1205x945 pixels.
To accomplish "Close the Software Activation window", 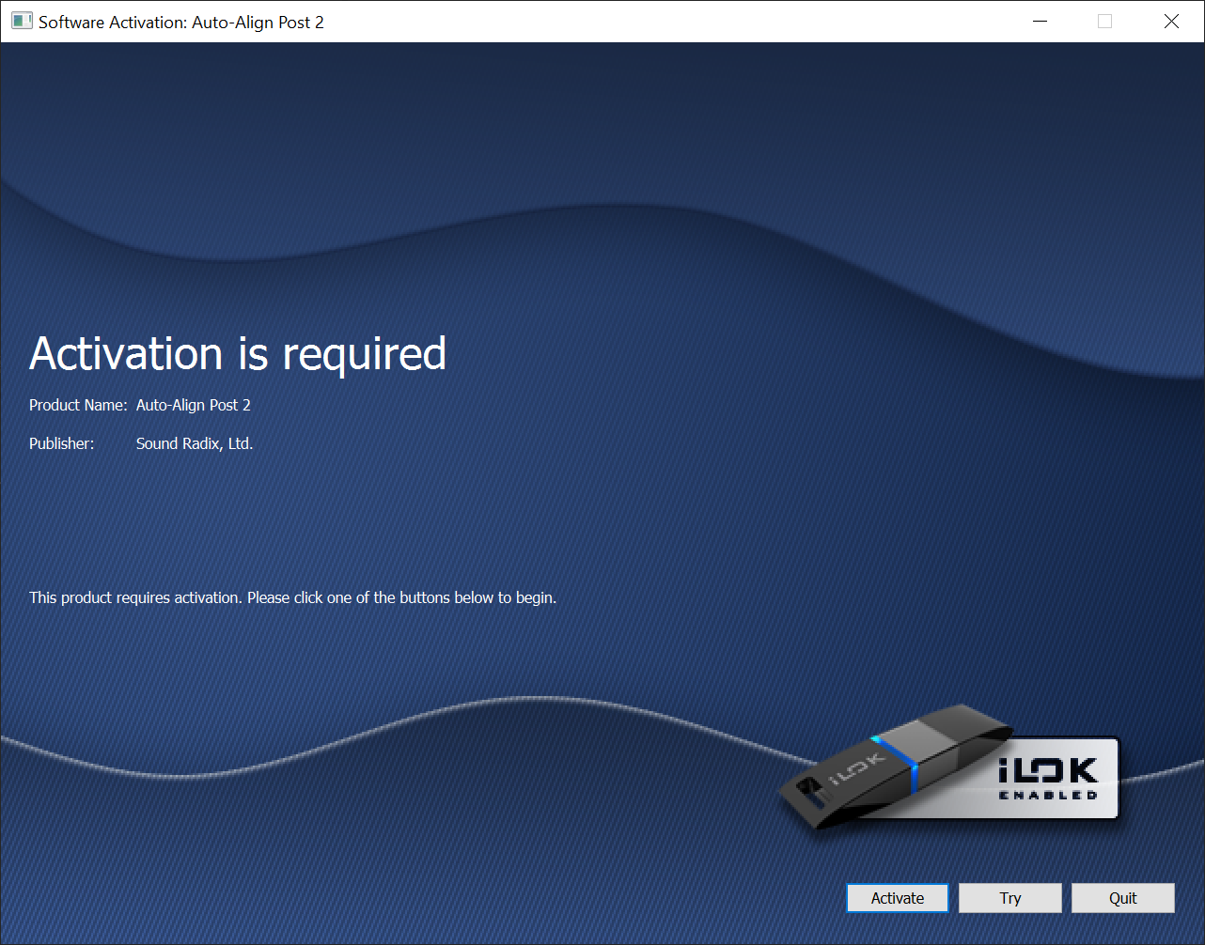I will tap(1171, 21).
